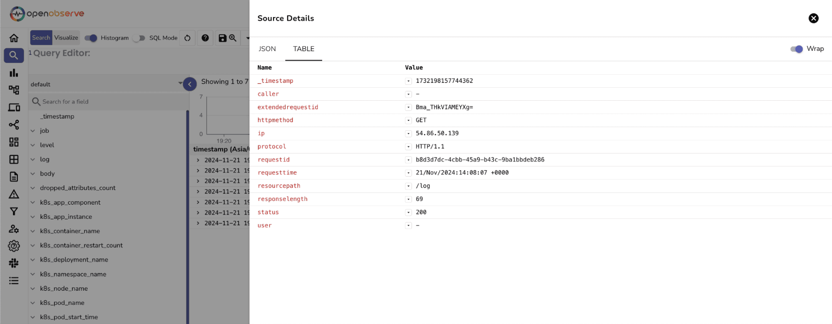Click the refresh query icon in toolbar
This screenshot has height=324, width=832.
[x=187, y=38]
